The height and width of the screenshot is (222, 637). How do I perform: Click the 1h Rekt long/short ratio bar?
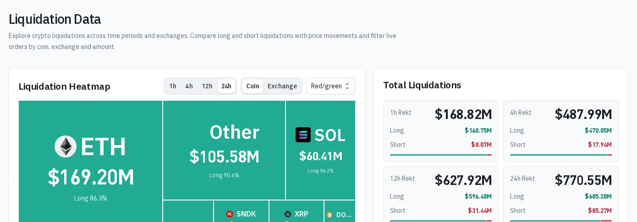click(x=441, y=155)
